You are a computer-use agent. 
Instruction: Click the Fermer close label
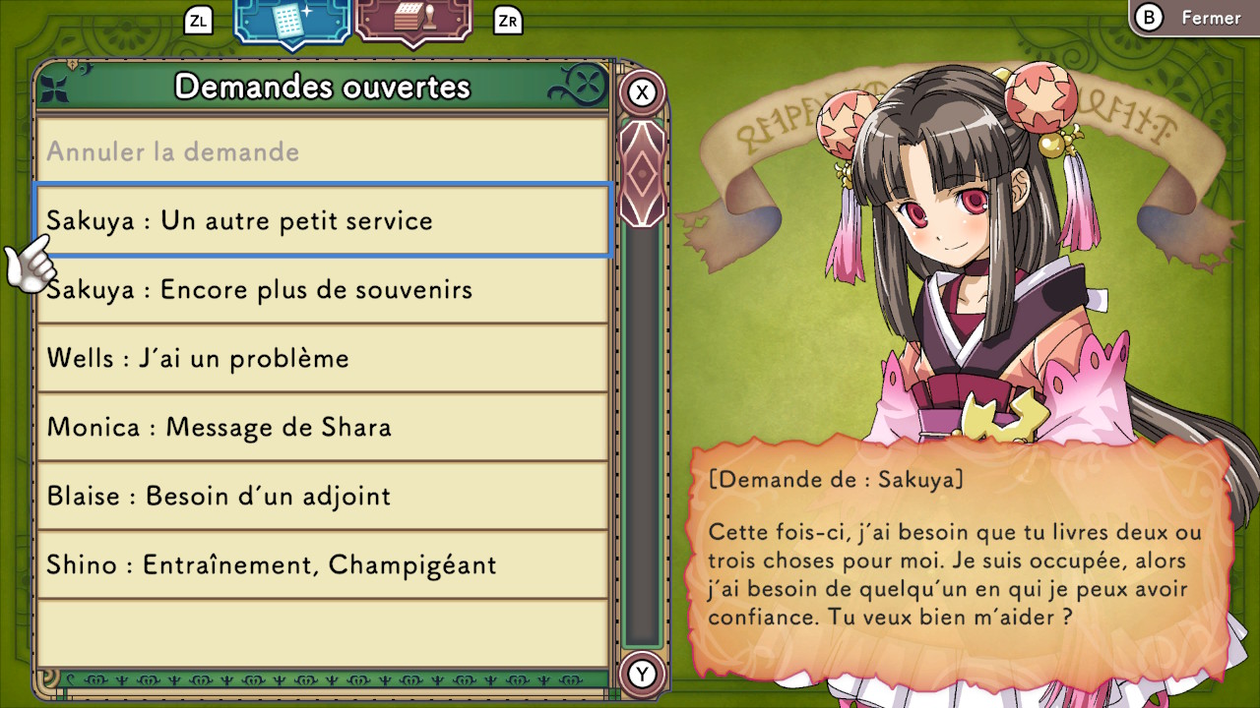click(1211, 18)
